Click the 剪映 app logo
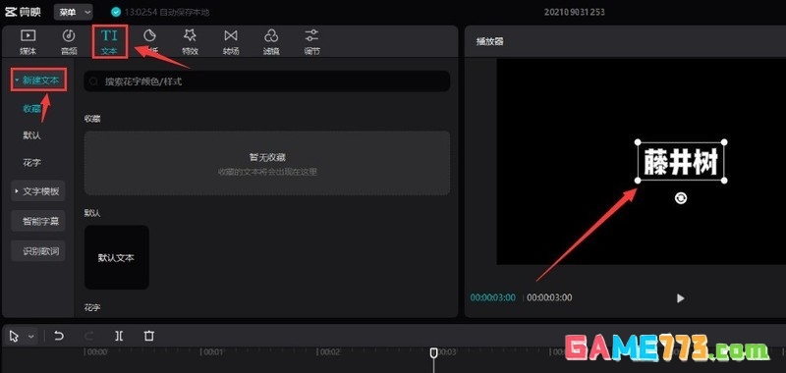The width and height of the screenshot is (786, 373). [x=23, y=12]
